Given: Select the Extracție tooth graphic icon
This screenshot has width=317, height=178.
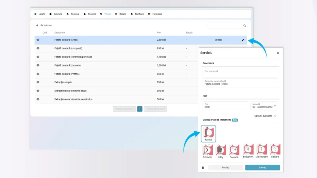Looking at the screenshot, I should pos(207,150).
